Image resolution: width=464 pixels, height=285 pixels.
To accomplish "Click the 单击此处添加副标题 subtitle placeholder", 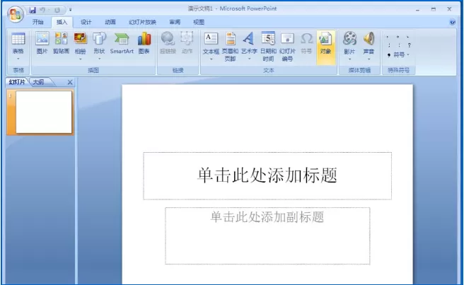I will click(267, 235).
